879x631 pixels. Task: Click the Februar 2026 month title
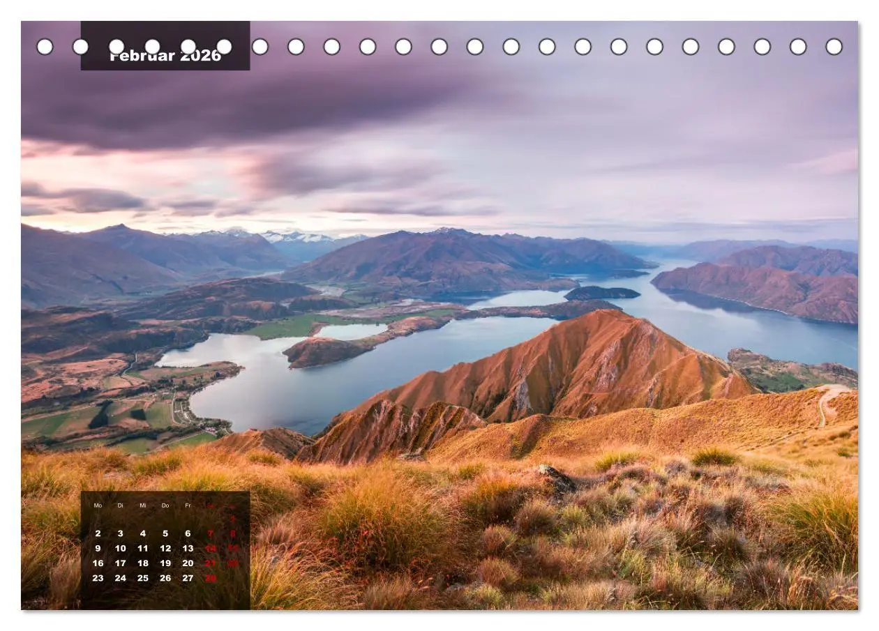(x=165, y=56)
